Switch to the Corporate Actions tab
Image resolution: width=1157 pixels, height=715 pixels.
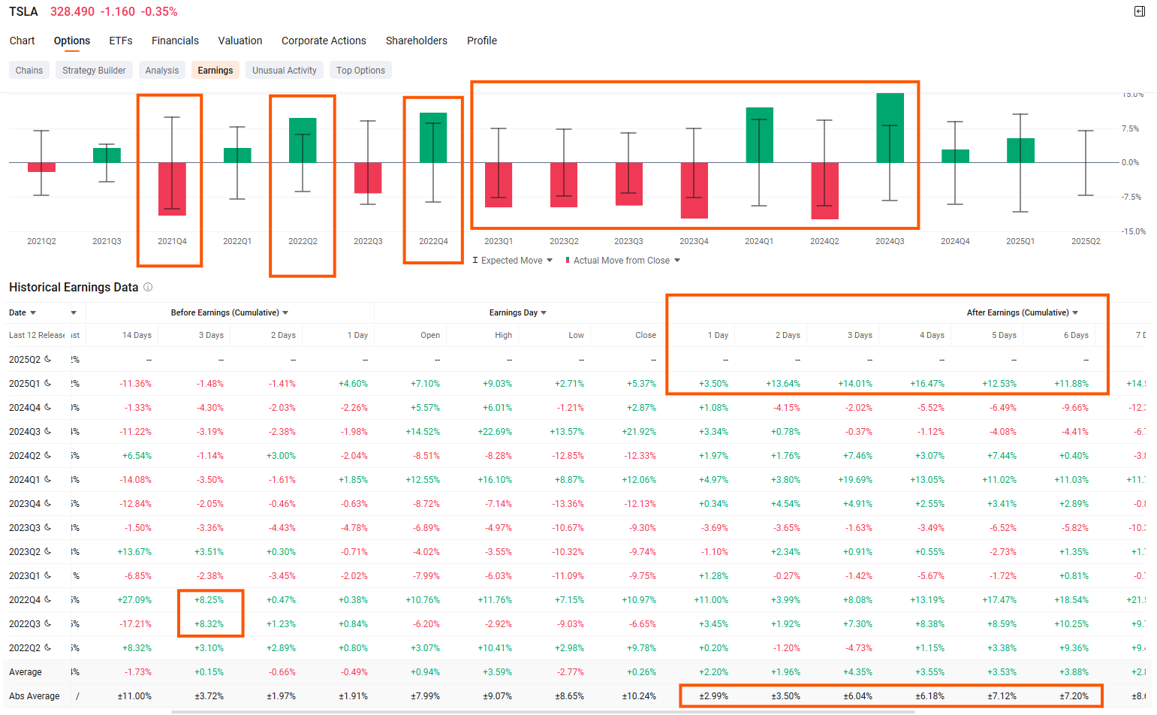pos(324,41)
